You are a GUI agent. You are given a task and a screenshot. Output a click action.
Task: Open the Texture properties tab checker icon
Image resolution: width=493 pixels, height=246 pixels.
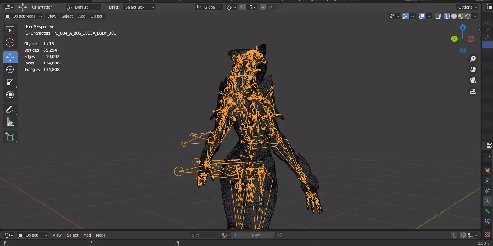point(487,234)
